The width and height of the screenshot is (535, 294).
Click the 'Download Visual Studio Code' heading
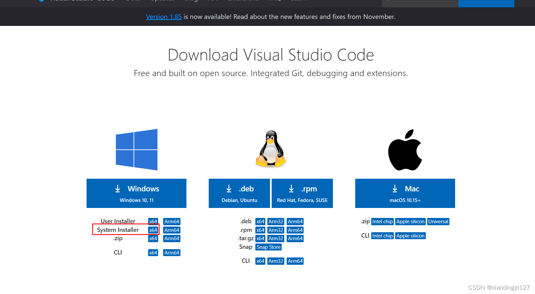click(x=271, y=55)
